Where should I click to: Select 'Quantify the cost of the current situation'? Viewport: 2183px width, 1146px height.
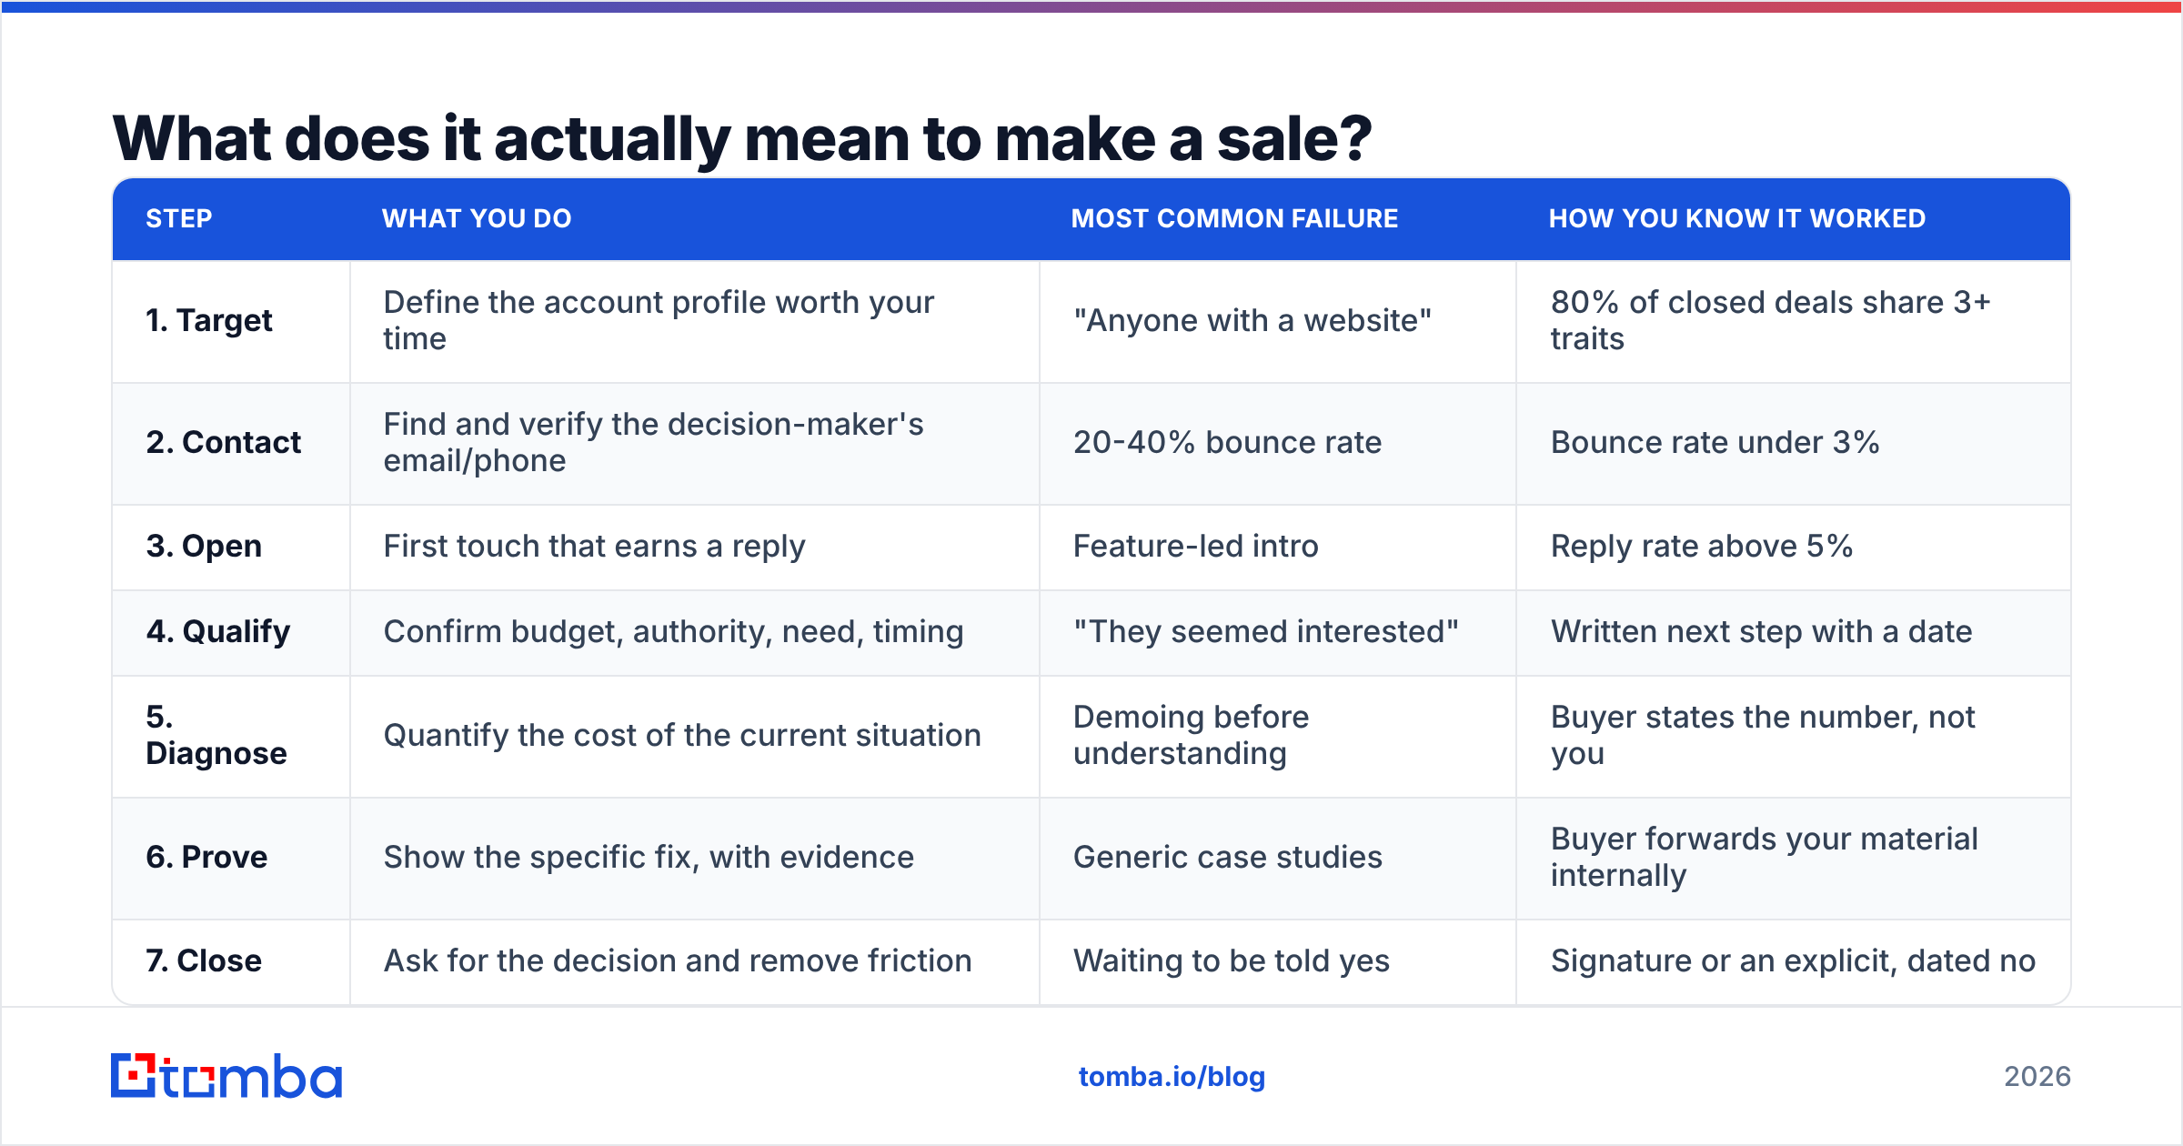point(682,735)
